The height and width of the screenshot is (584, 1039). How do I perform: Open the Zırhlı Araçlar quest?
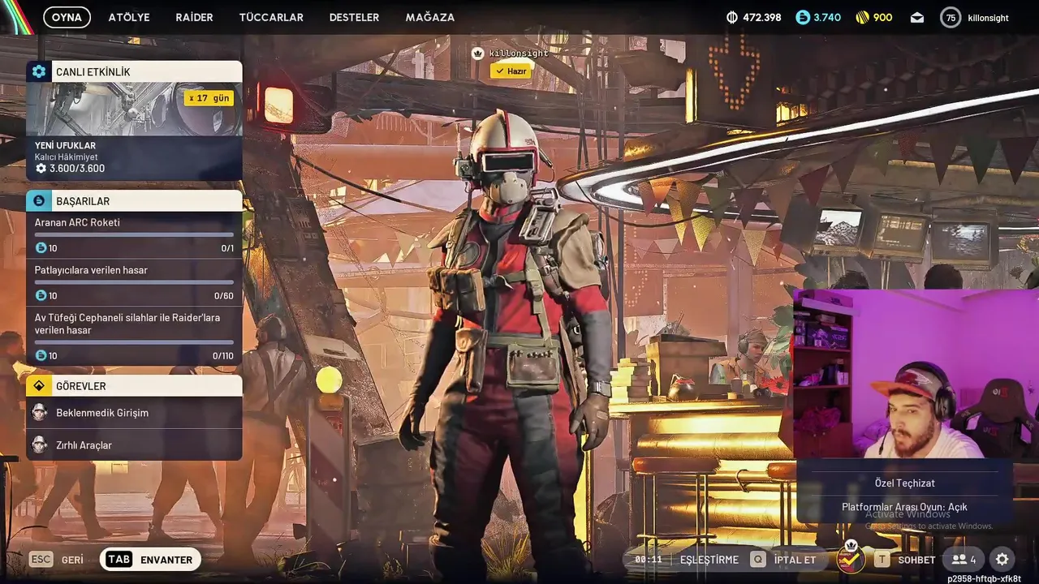(x=134, y=444)
